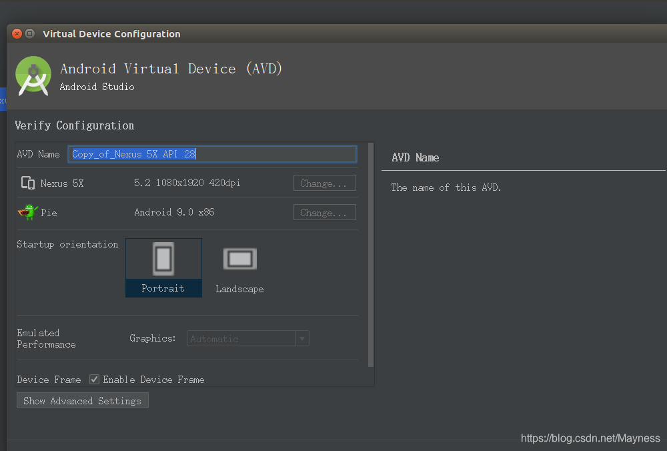Click 'Android Virtual Device (AVD)' title text
Viewport: 667px width, 451px height.
(171, 69)
